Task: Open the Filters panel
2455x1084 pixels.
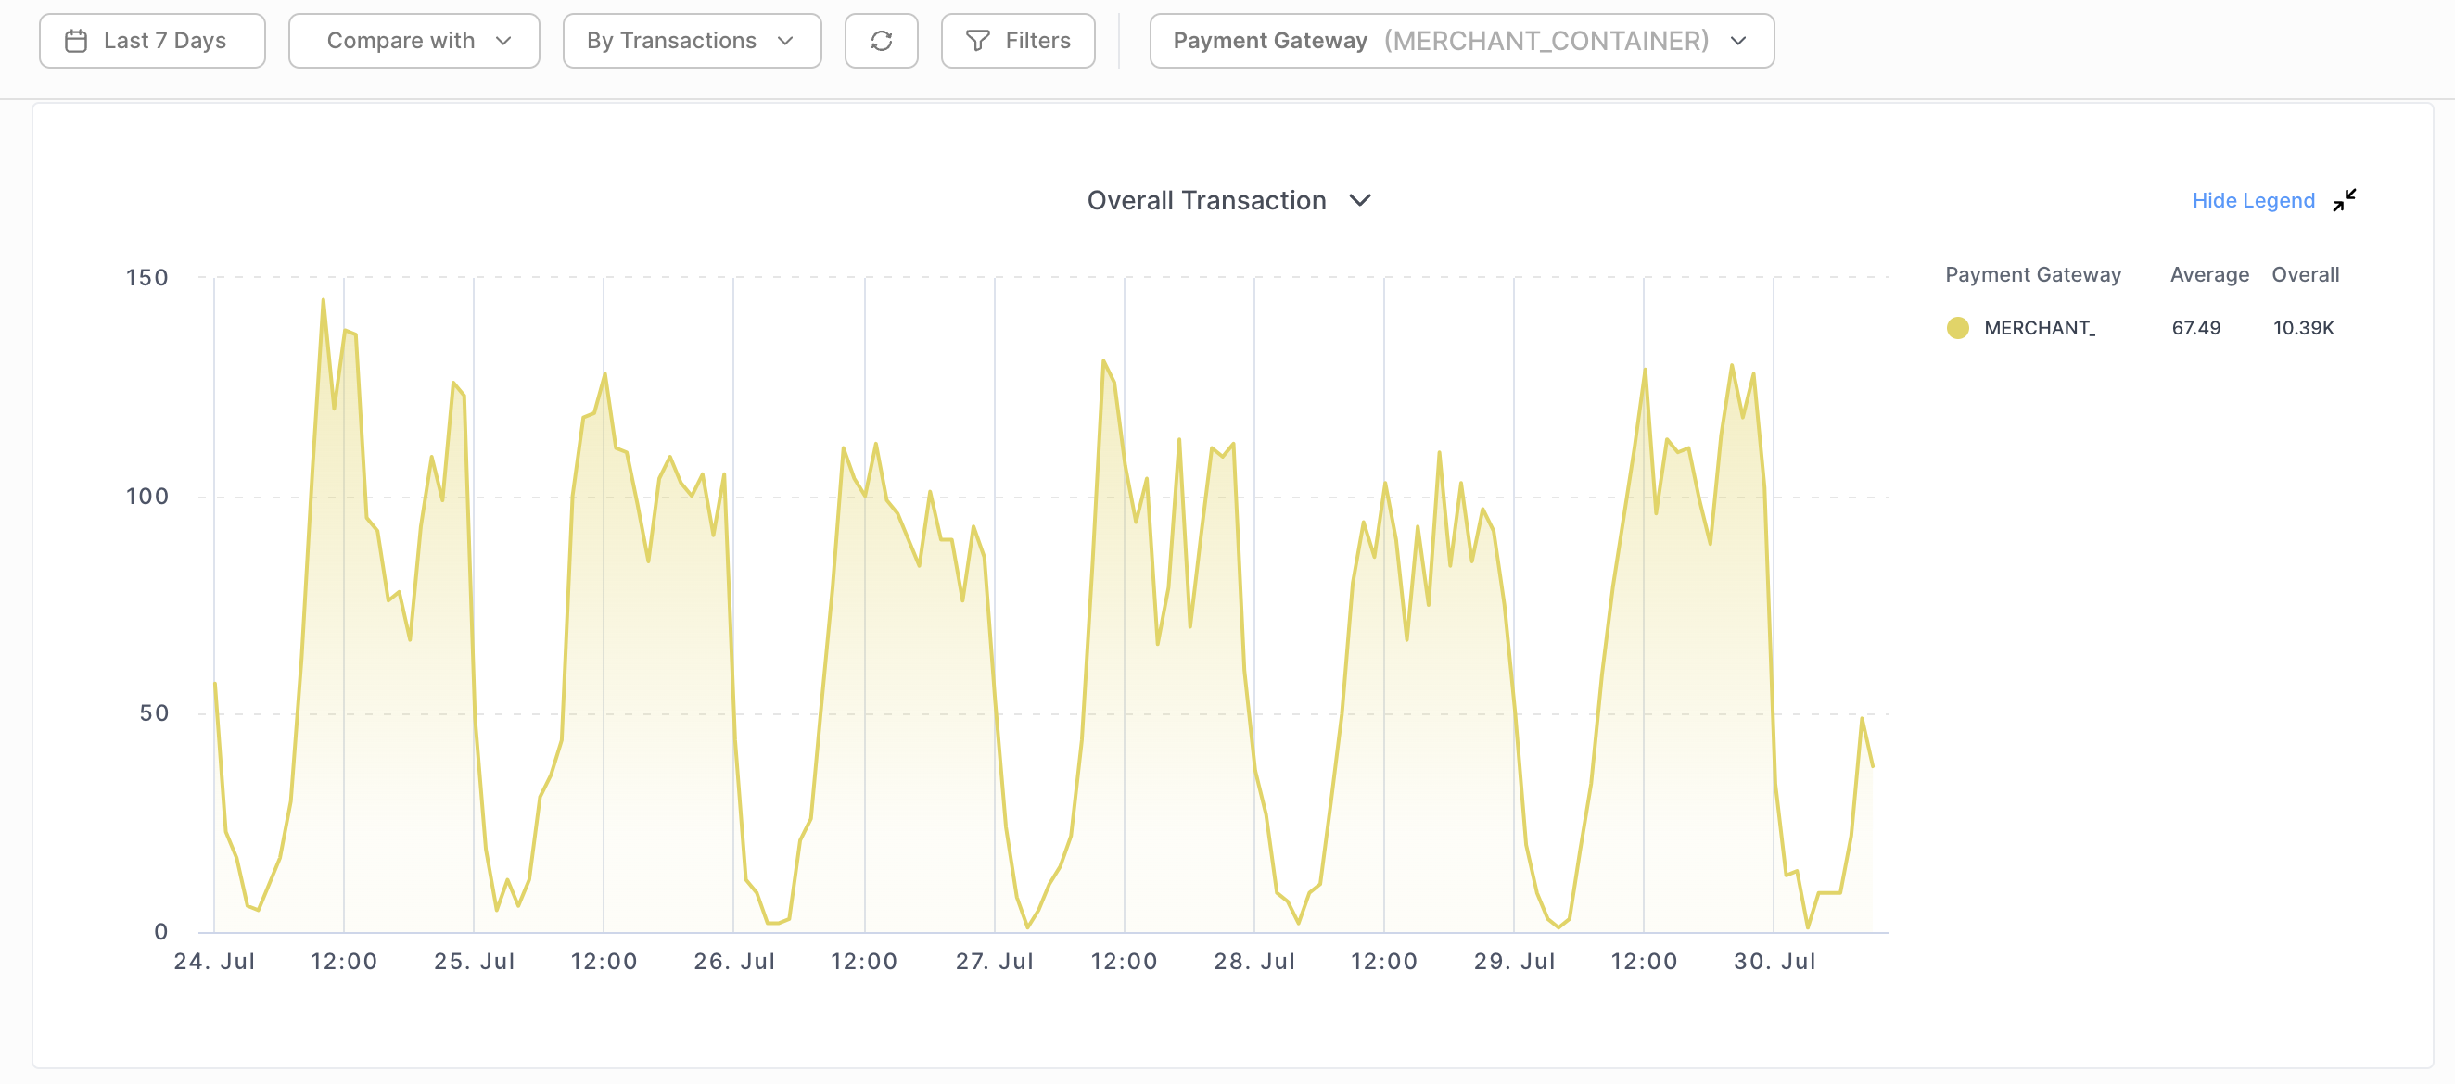Action: click(x=1017, y=41)
